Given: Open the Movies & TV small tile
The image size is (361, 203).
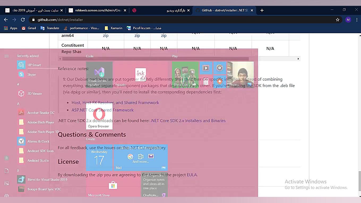Looking at the screenshot, I should 206,68.
